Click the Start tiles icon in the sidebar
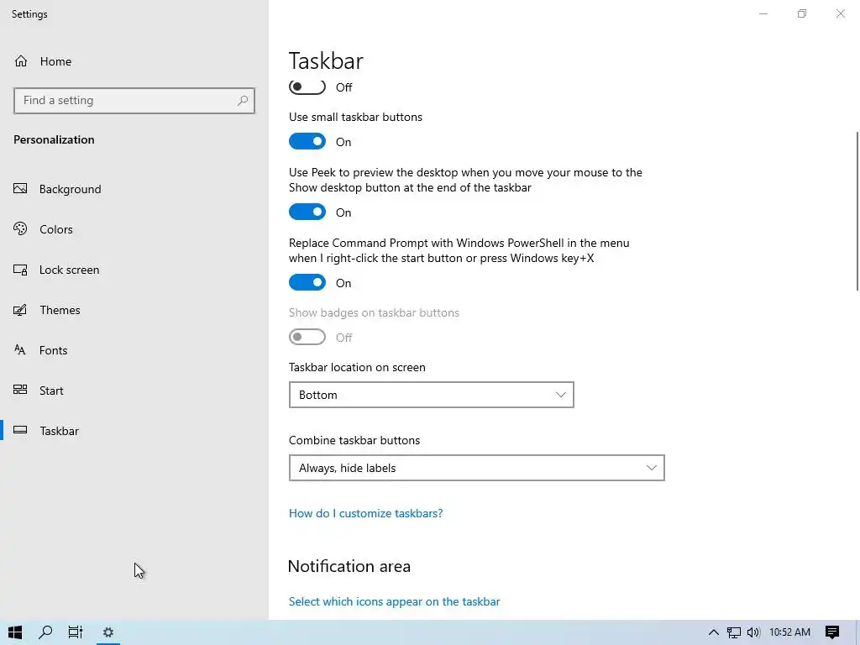 pyautogui.click(x=20, y=390)
